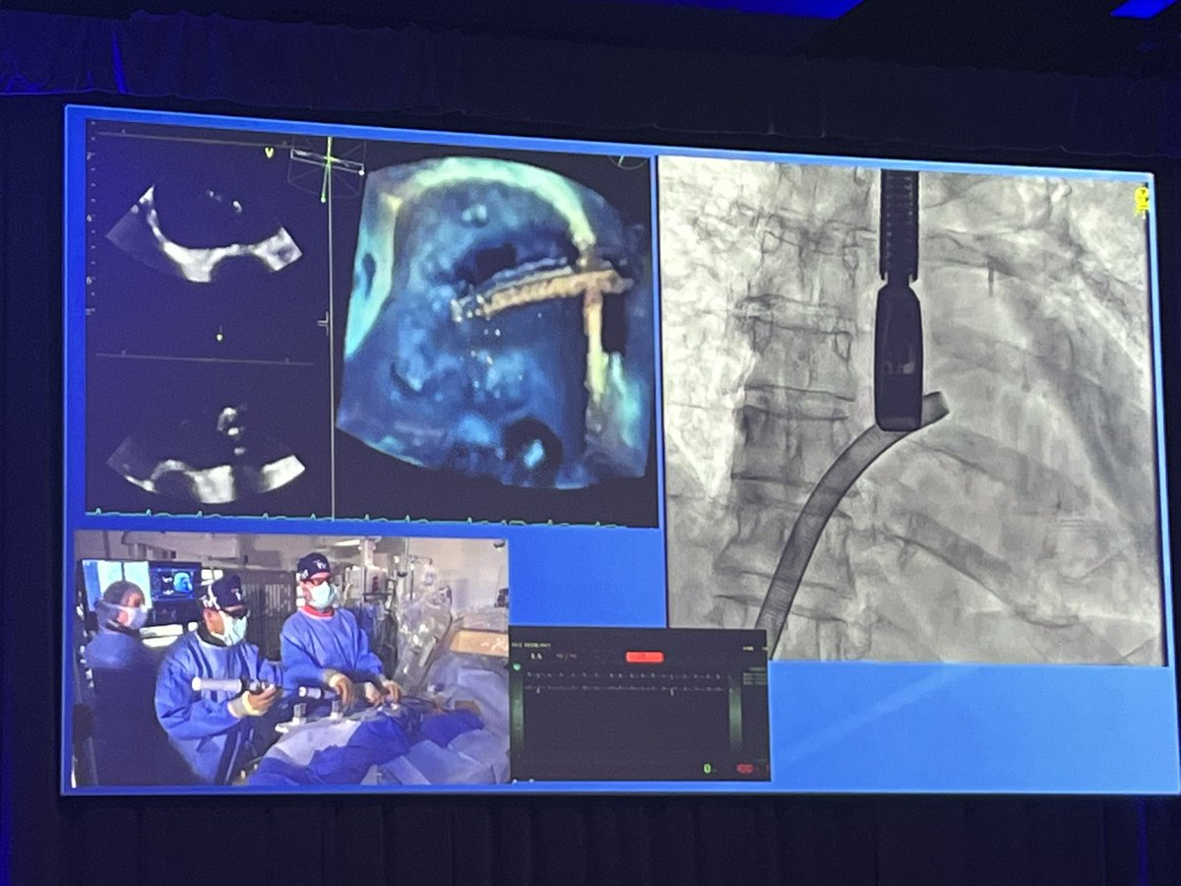Click the 3D orientation cube with green crosshair

click(329, 167)
